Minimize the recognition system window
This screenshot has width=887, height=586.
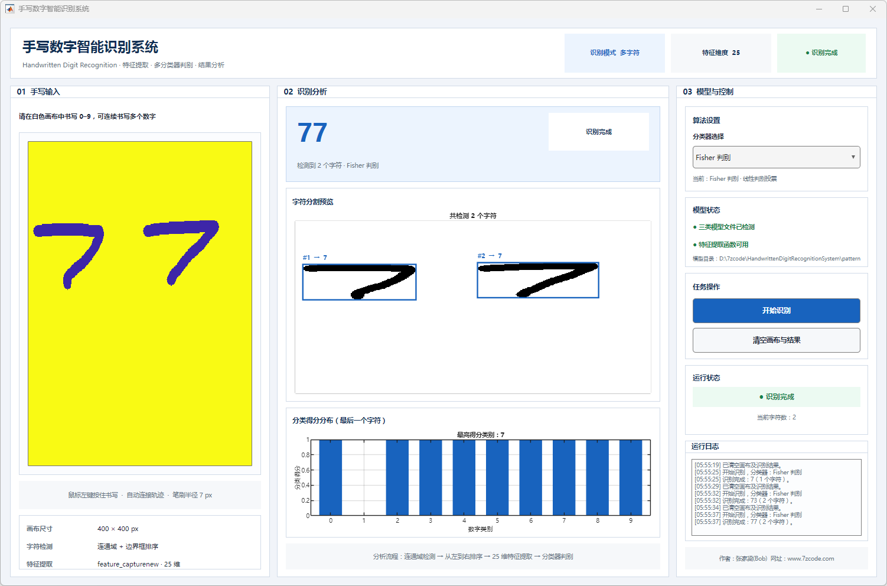[819, 9]
